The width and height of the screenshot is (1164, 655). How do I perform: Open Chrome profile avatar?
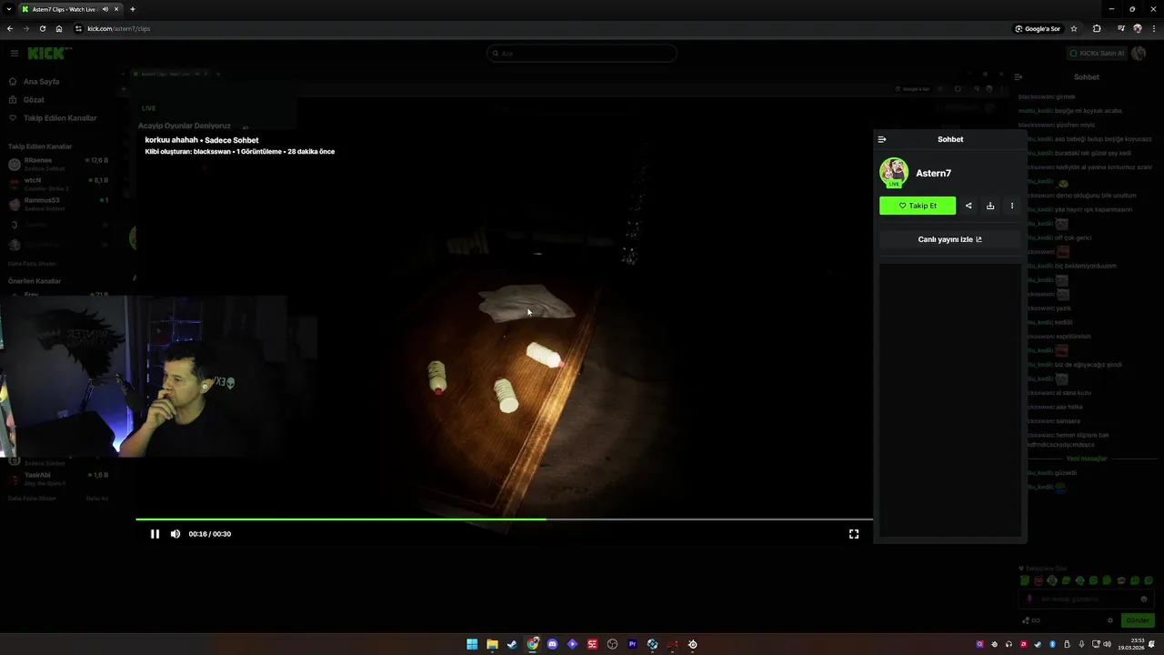pyautogui.click(x=1138, y=28)
